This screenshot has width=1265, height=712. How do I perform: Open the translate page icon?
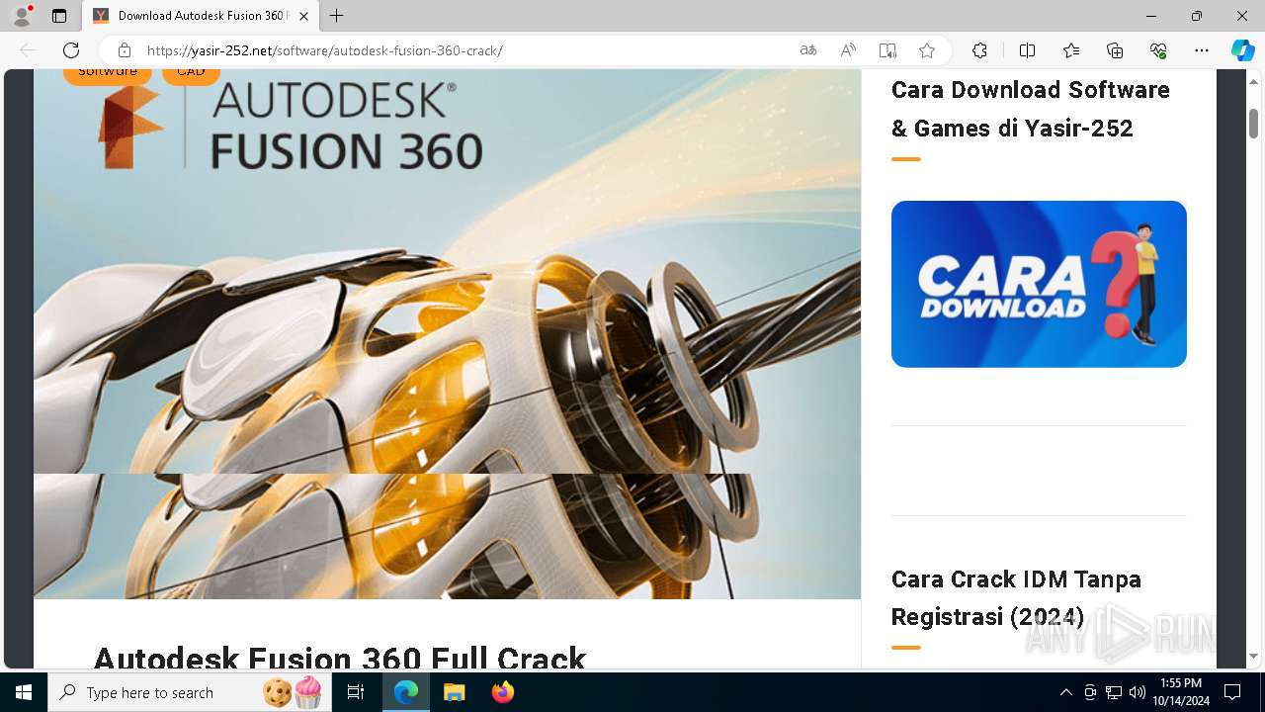[808, 50]
